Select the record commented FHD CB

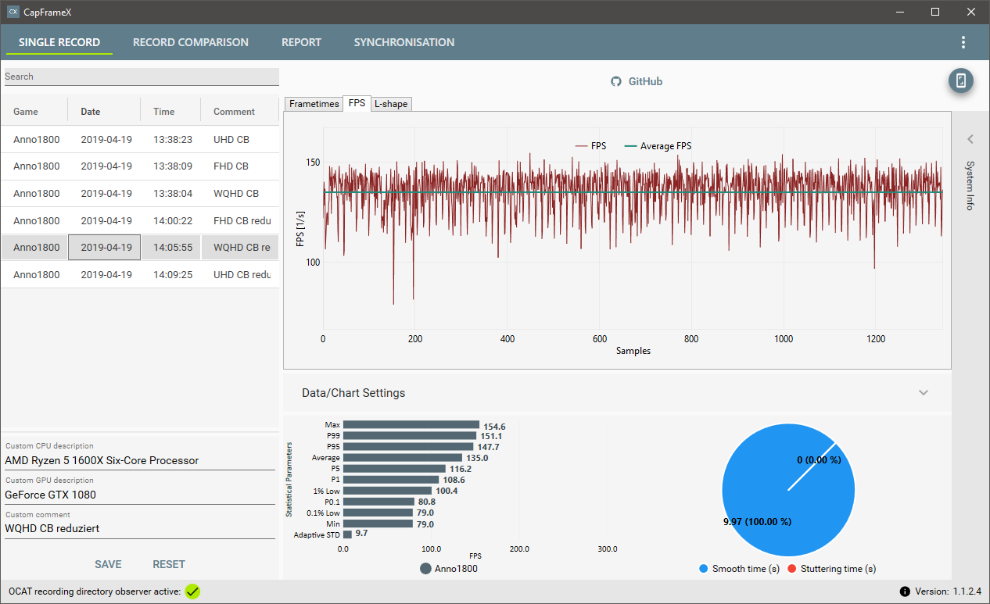click(140, 166)
